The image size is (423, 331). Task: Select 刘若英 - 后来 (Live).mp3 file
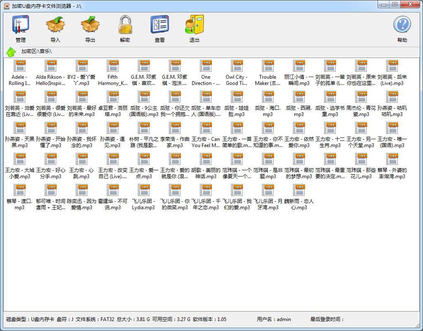(392, 73)
